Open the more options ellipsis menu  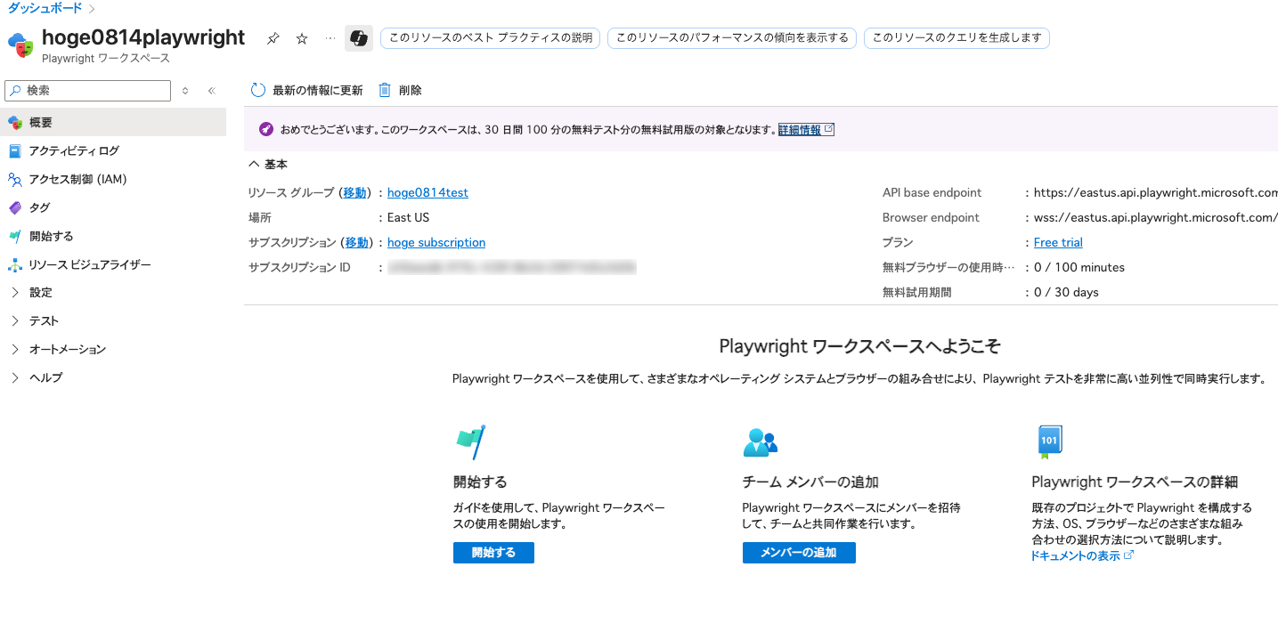tap(330, 38)
